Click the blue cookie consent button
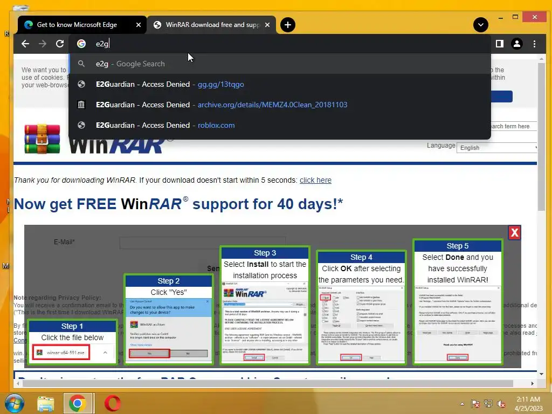Image resolution: width=552 pixels, height=414 pixels. point(501,96)
